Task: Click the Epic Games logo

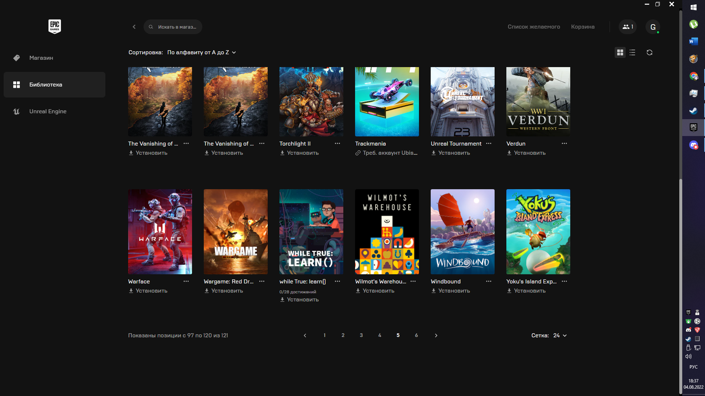Action: coord(55,26)
